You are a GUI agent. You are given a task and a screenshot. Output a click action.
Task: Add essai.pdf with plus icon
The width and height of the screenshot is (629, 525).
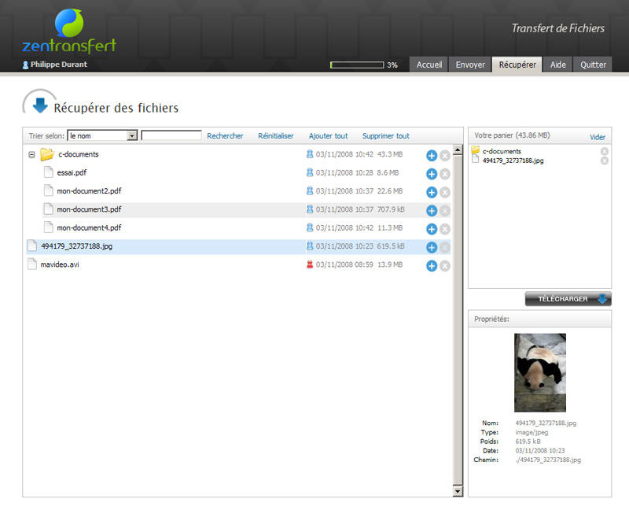point(432,174)
